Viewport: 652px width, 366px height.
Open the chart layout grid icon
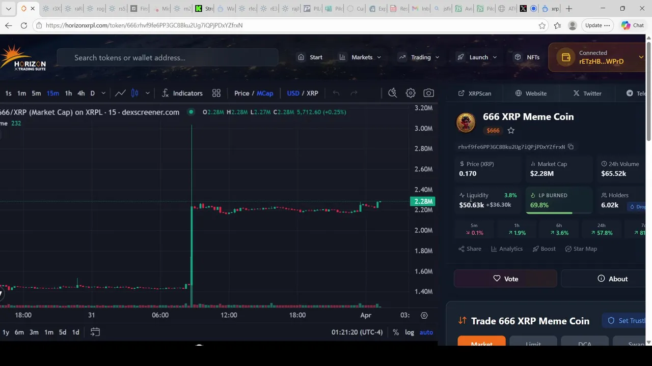(x=216, y=93)
